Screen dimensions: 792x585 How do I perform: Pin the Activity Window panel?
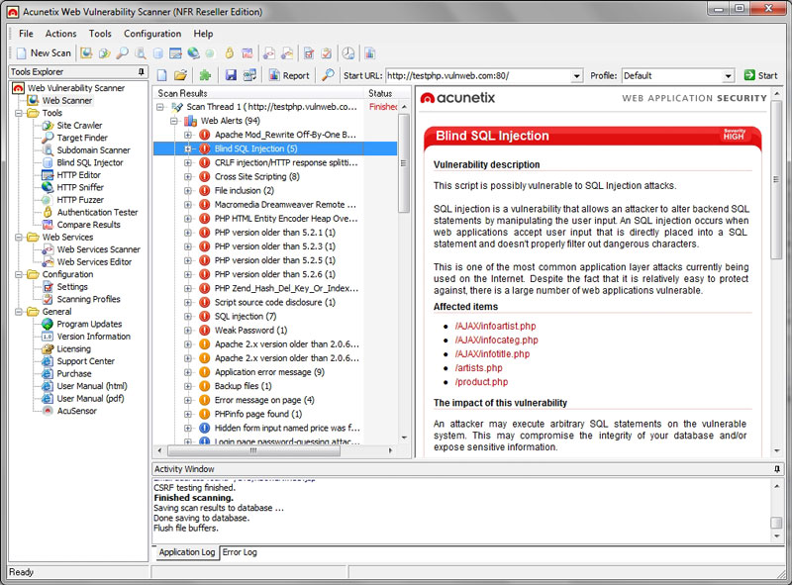click(778, 469)
